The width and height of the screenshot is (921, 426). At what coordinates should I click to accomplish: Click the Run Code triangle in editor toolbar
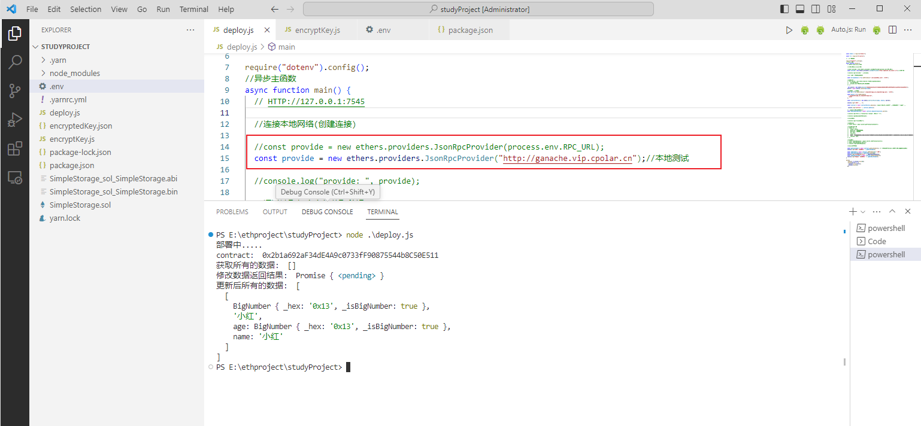[x=789, y=30]
